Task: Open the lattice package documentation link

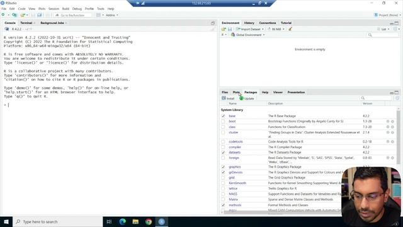Action: tap(233, 189)
